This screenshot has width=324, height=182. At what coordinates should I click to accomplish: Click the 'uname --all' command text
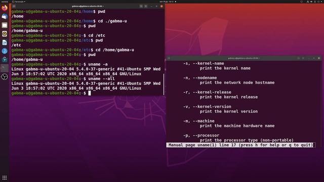pyautogui.click(x=101, y=79)
